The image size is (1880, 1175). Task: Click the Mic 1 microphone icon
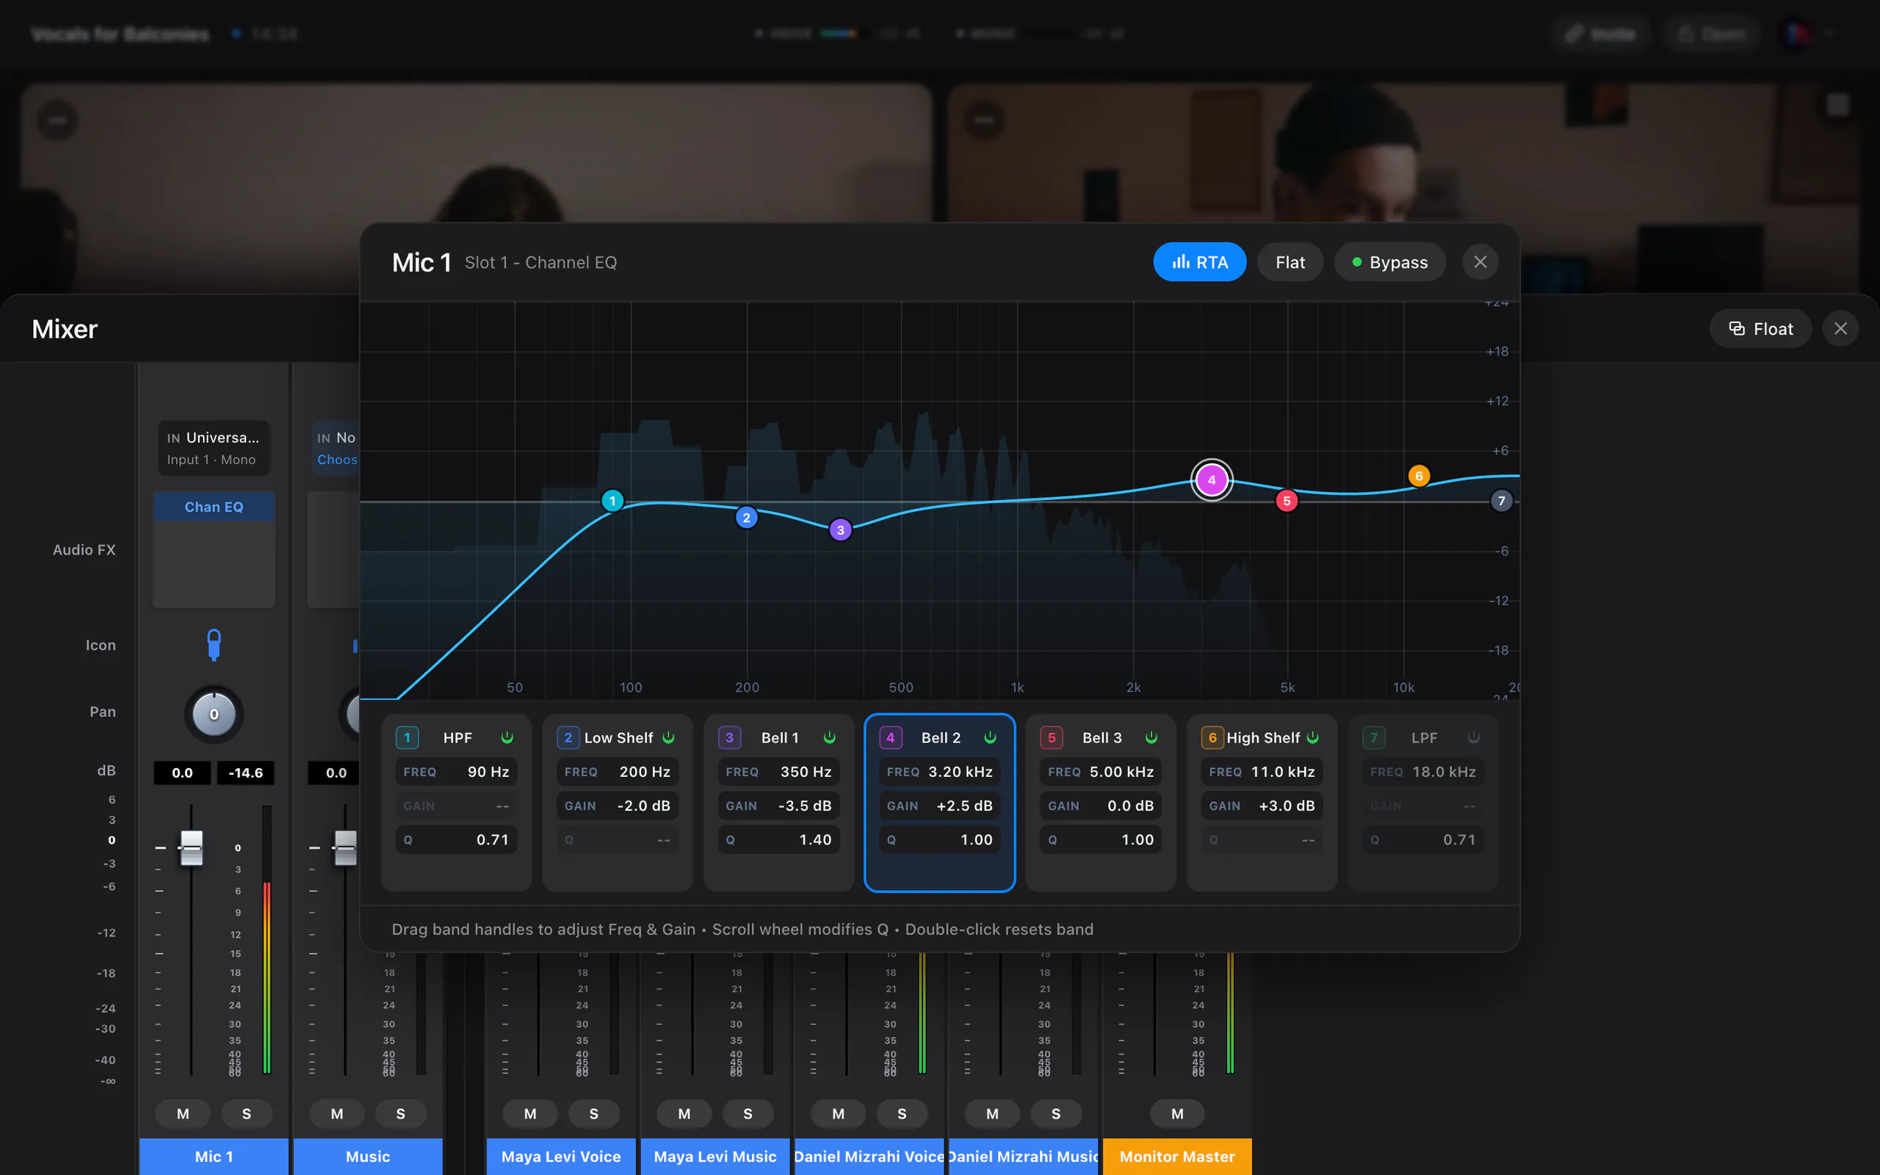(x=214, y=644)
